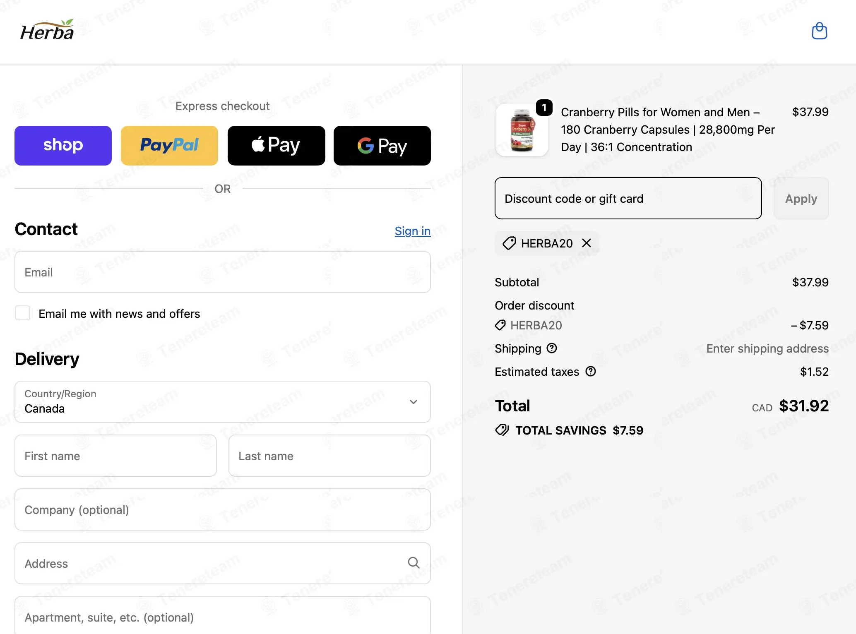Click the Total Savings tag icon

point(502,430)
